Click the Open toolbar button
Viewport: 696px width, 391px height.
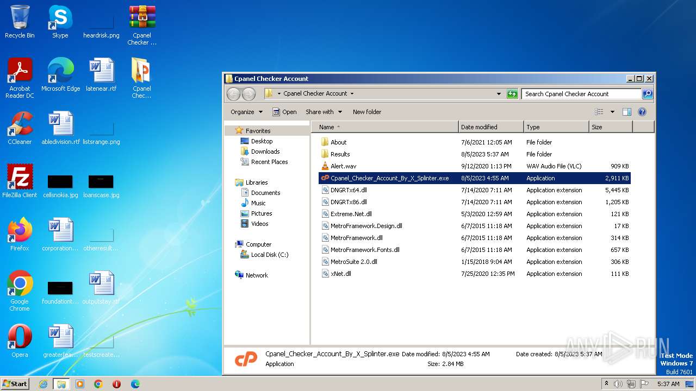coord(284,112)
